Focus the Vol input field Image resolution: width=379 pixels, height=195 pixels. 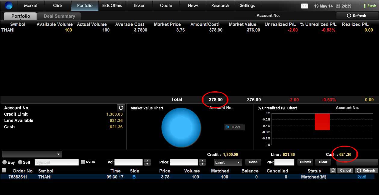click(129, 162)
